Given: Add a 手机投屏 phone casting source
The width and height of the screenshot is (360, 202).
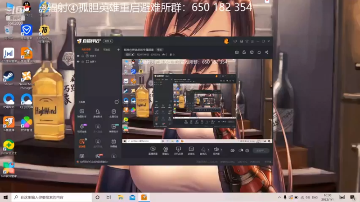Looking at the screenshot, I should click(178, 151).
